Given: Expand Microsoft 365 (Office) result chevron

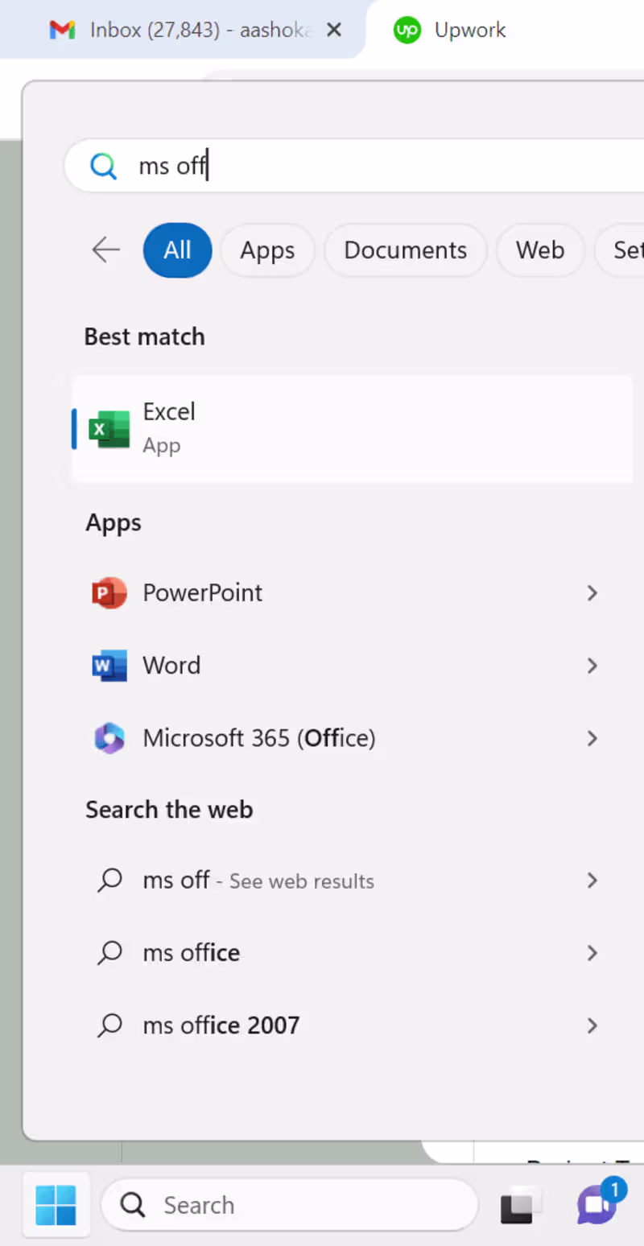Looking at the screenshot, I should (592, 738).
